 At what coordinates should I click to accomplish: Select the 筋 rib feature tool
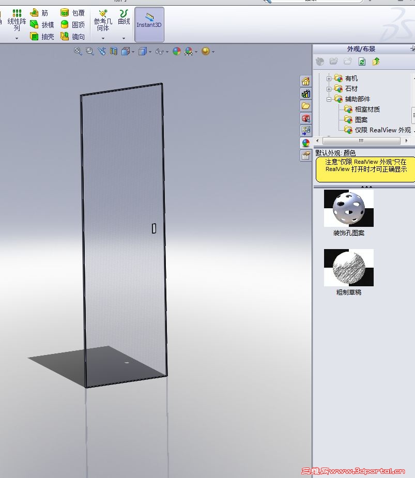pyautogui.click(x=39, y=13)
